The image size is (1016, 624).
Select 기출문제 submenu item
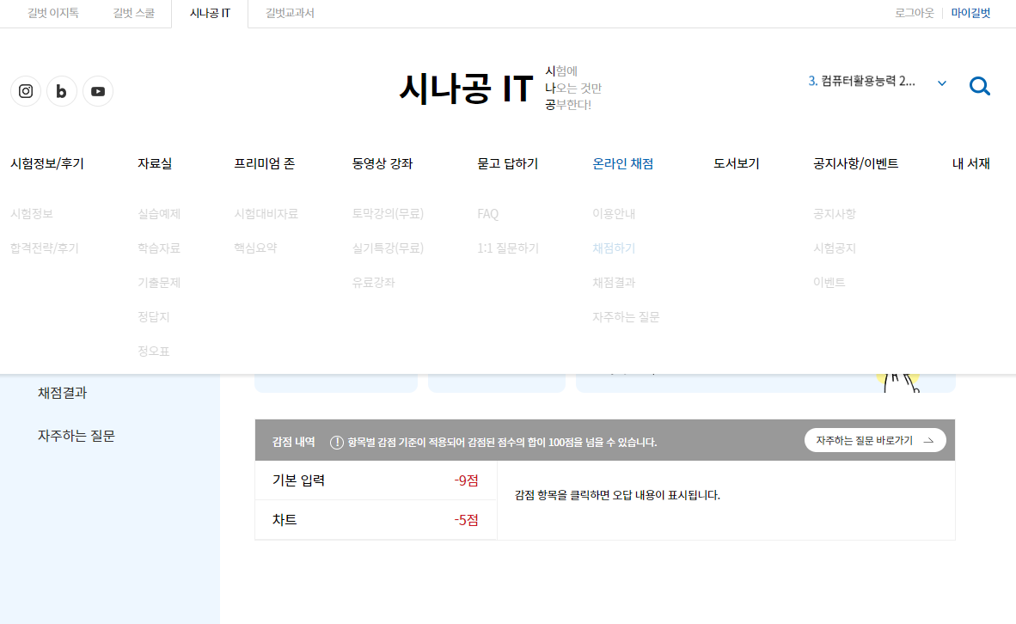click(159, 283)
